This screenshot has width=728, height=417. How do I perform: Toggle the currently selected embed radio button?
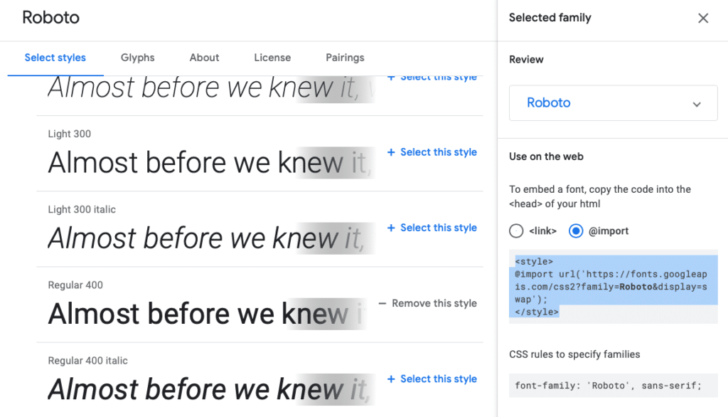pos(576,231)
